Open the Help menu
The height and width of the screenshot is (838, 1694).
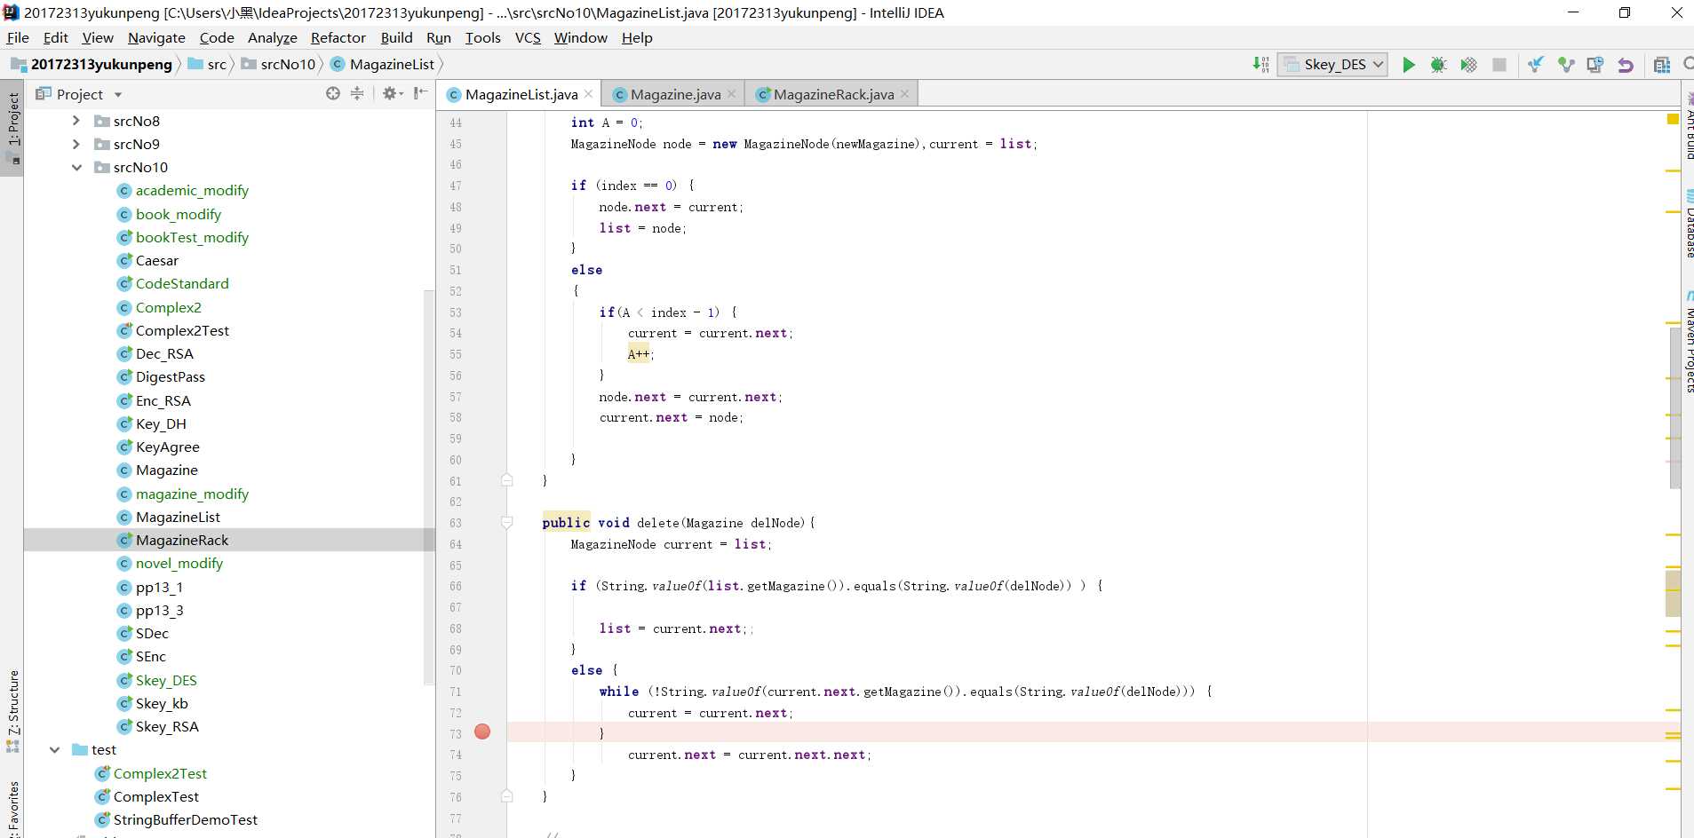click(x=637, y=37)
